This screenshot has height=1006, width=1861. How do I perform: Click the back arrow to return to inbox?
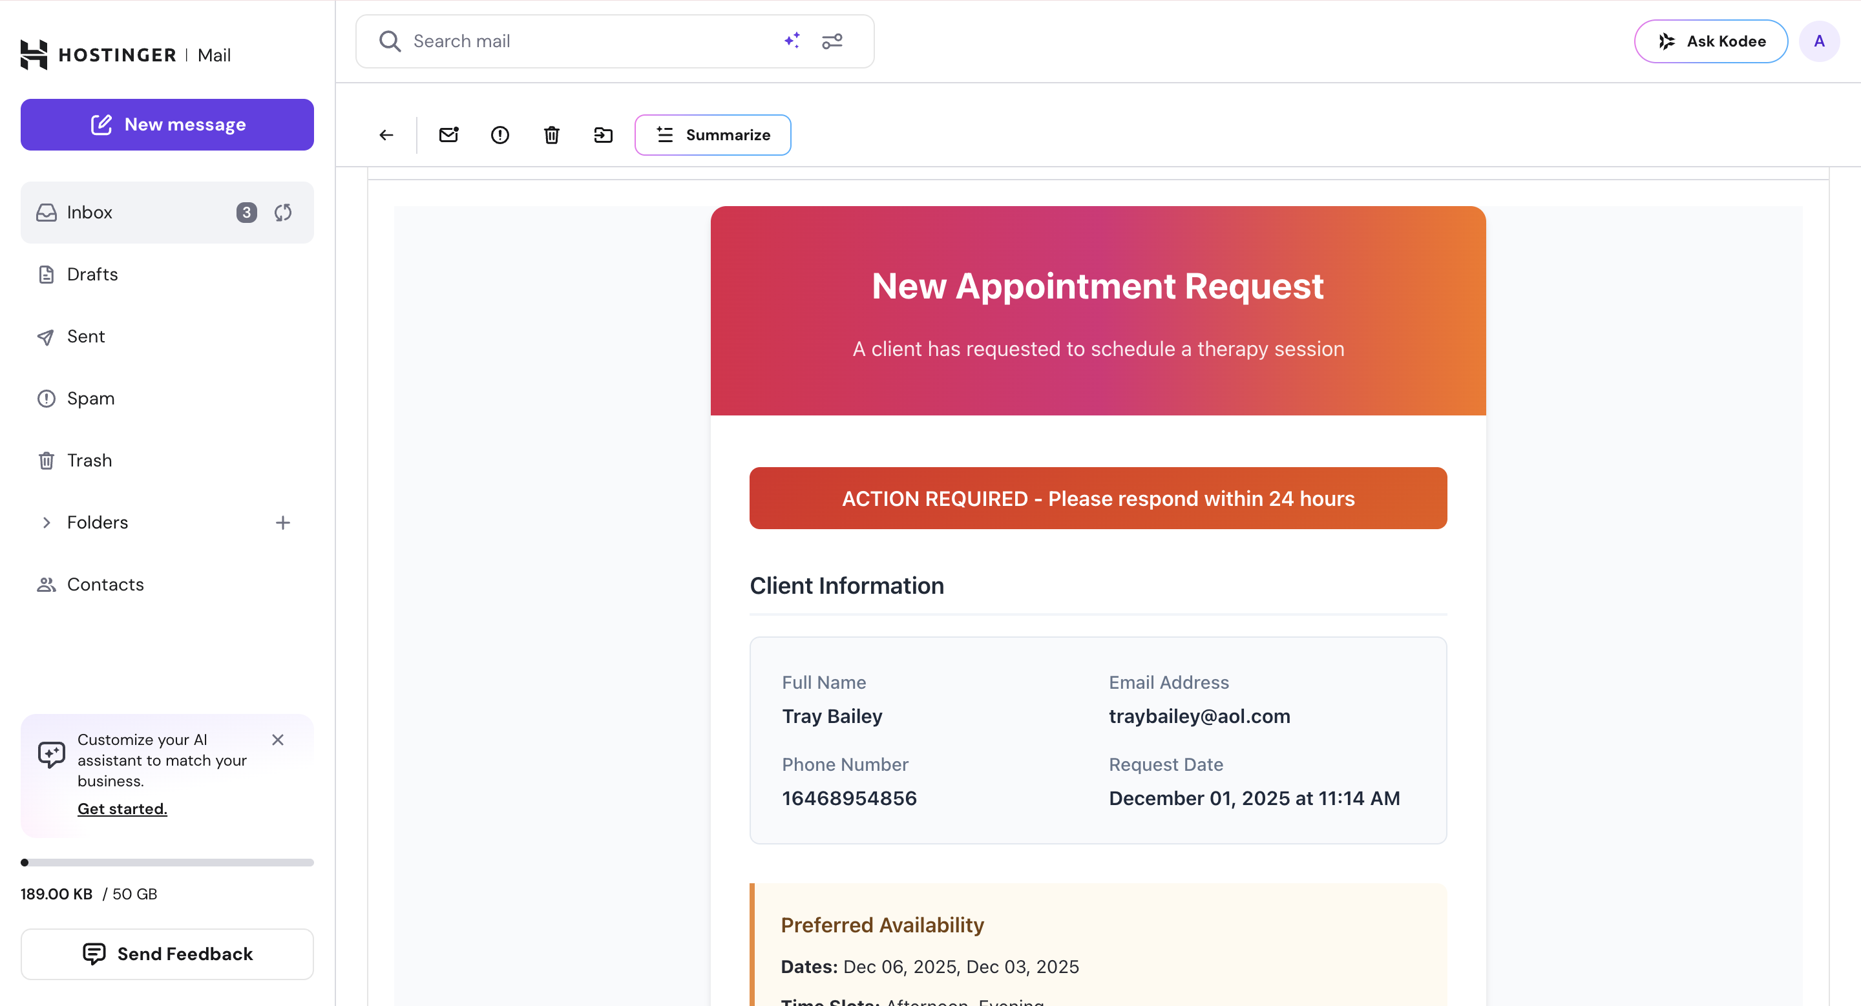[x=386, y=135]
